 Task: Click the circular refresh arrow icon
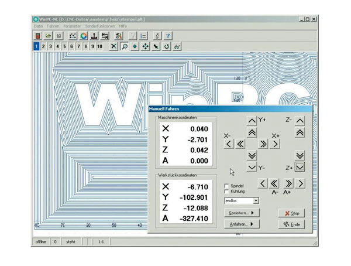pyautogui.click(x=166, y=46)
